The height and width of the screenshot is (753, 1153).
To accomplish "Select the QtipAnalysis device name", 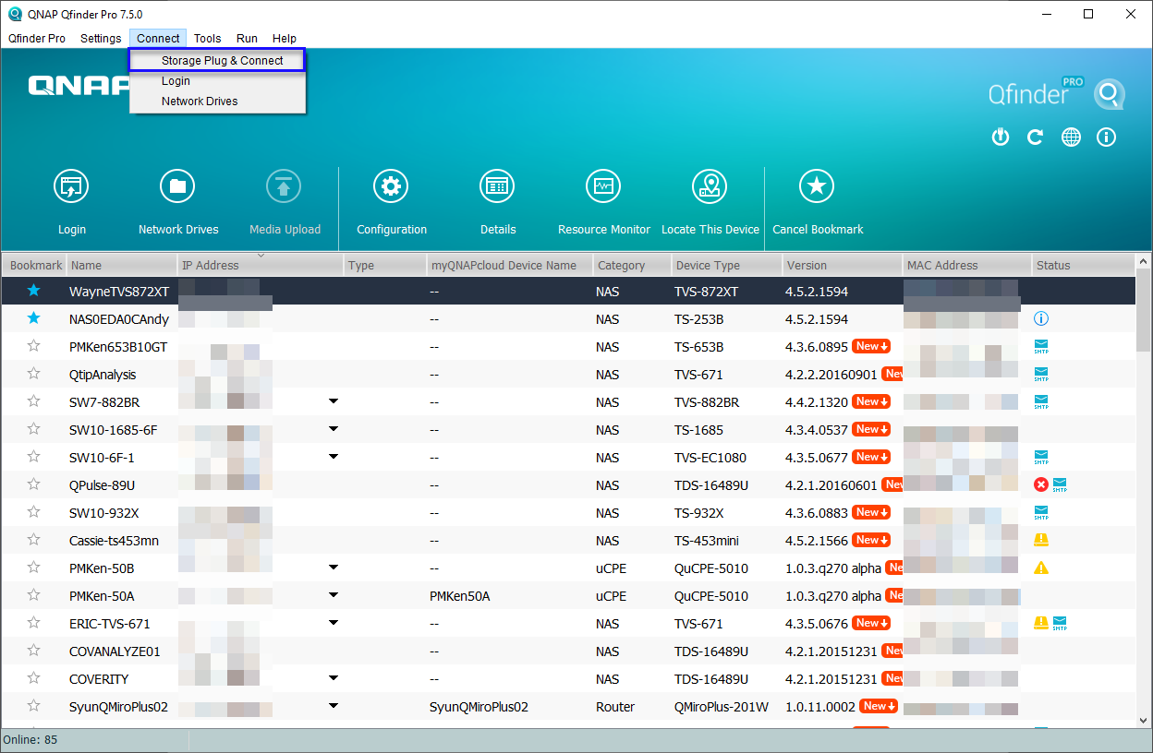I will (103, 375).
